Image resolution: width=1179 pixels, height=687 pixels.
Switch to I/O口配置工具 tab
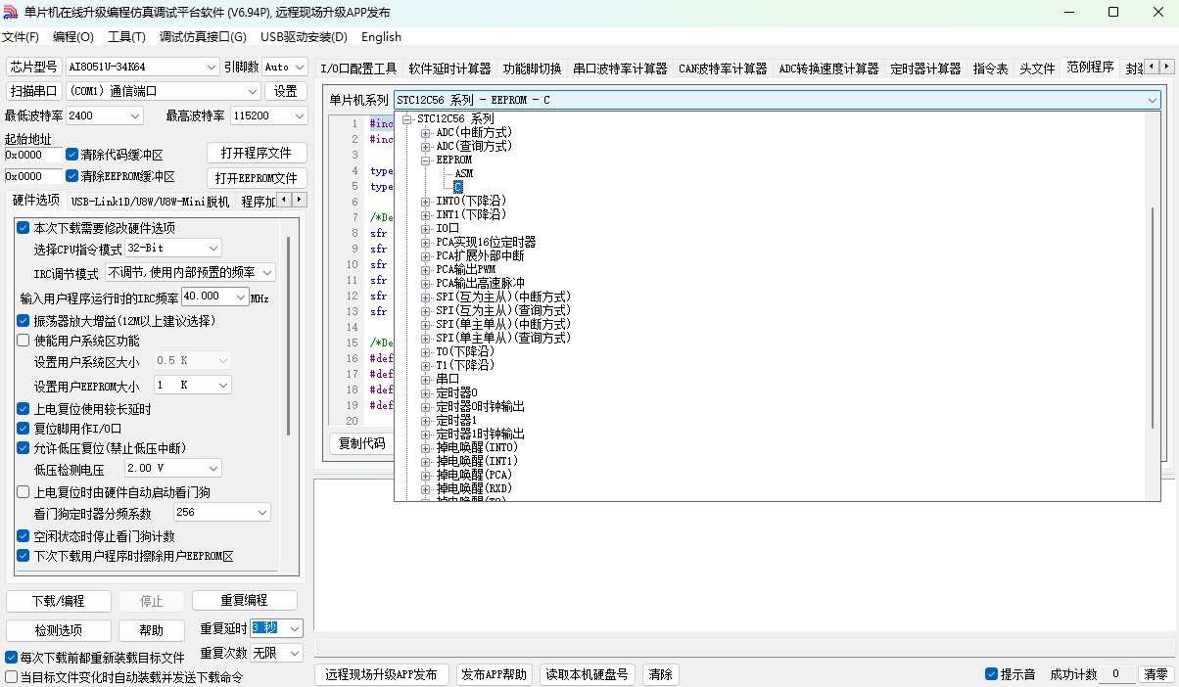pos(358,69)
